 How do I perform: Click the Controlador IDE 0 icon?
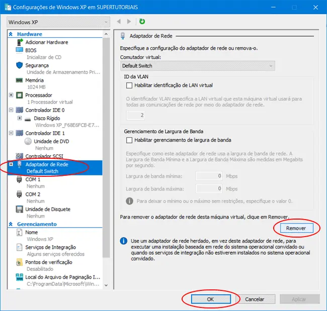coord(20,110)
